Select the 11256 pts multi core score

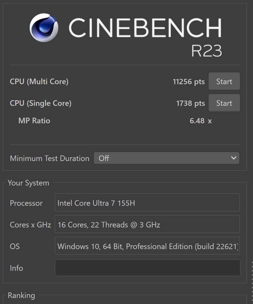[x=189, y=82]
